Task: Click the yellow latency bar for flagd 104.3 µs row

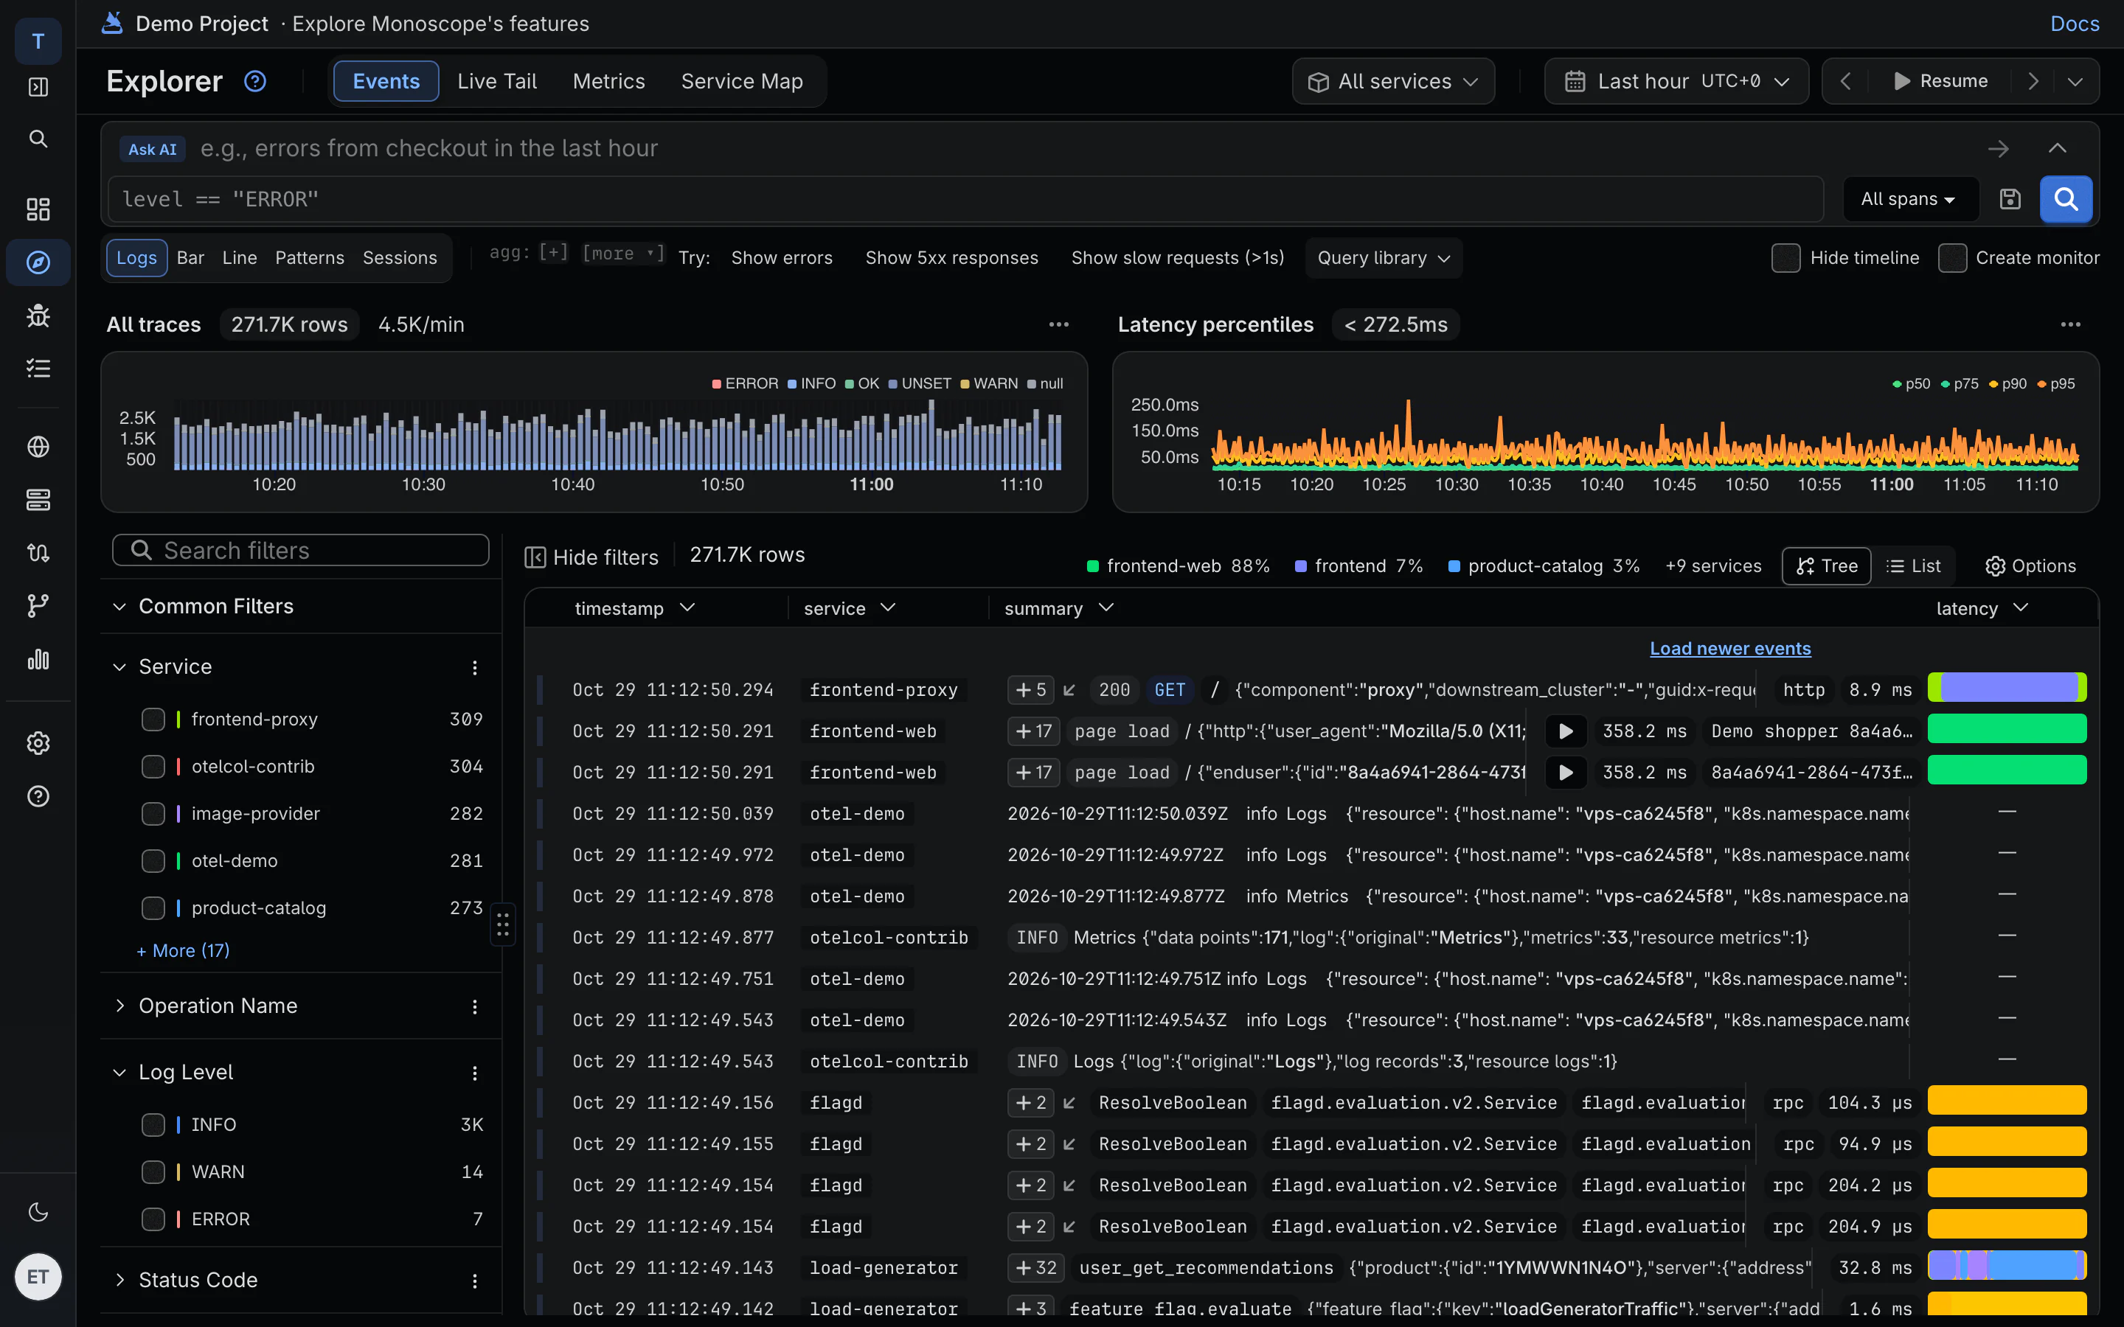Action: point(2007,1101)
